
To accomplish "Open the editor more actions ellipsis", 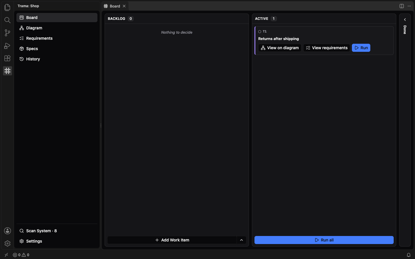I will pyautogui.click(x=409, y=6).
